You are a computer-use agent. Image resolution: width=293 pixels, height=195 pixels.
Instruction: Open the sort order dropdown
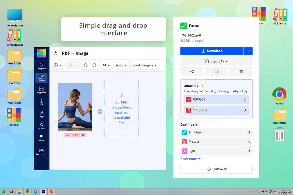pyautogui.click(x=73, y=65)
